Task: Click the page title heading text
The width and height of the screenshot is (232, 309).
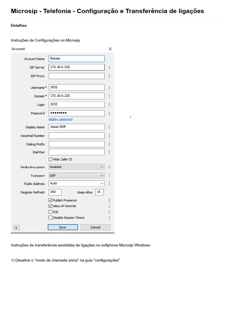Action: 108,11
